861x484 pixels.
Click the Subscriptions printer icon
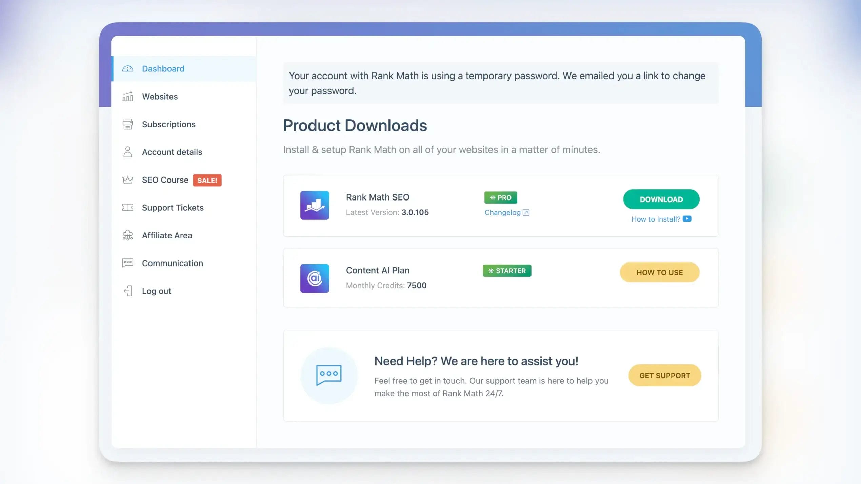127,124
